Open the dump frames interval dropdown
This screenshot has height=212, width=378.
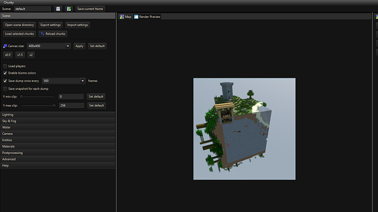[x=82, y=81]
